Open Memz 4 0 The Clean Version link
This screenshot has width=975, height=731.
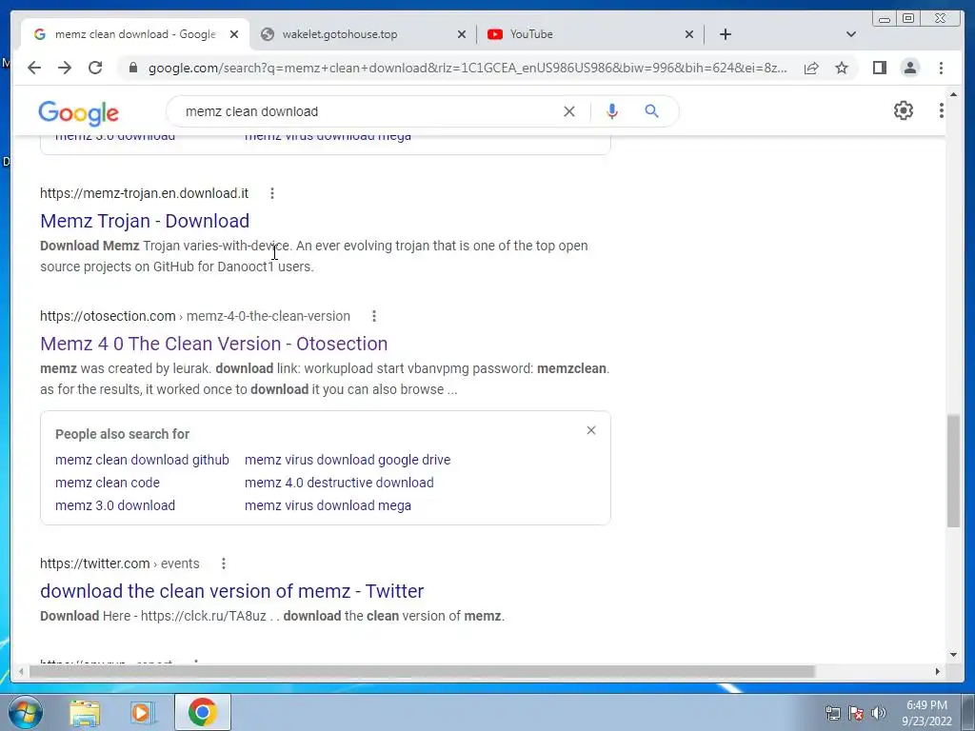pos(214,344)
